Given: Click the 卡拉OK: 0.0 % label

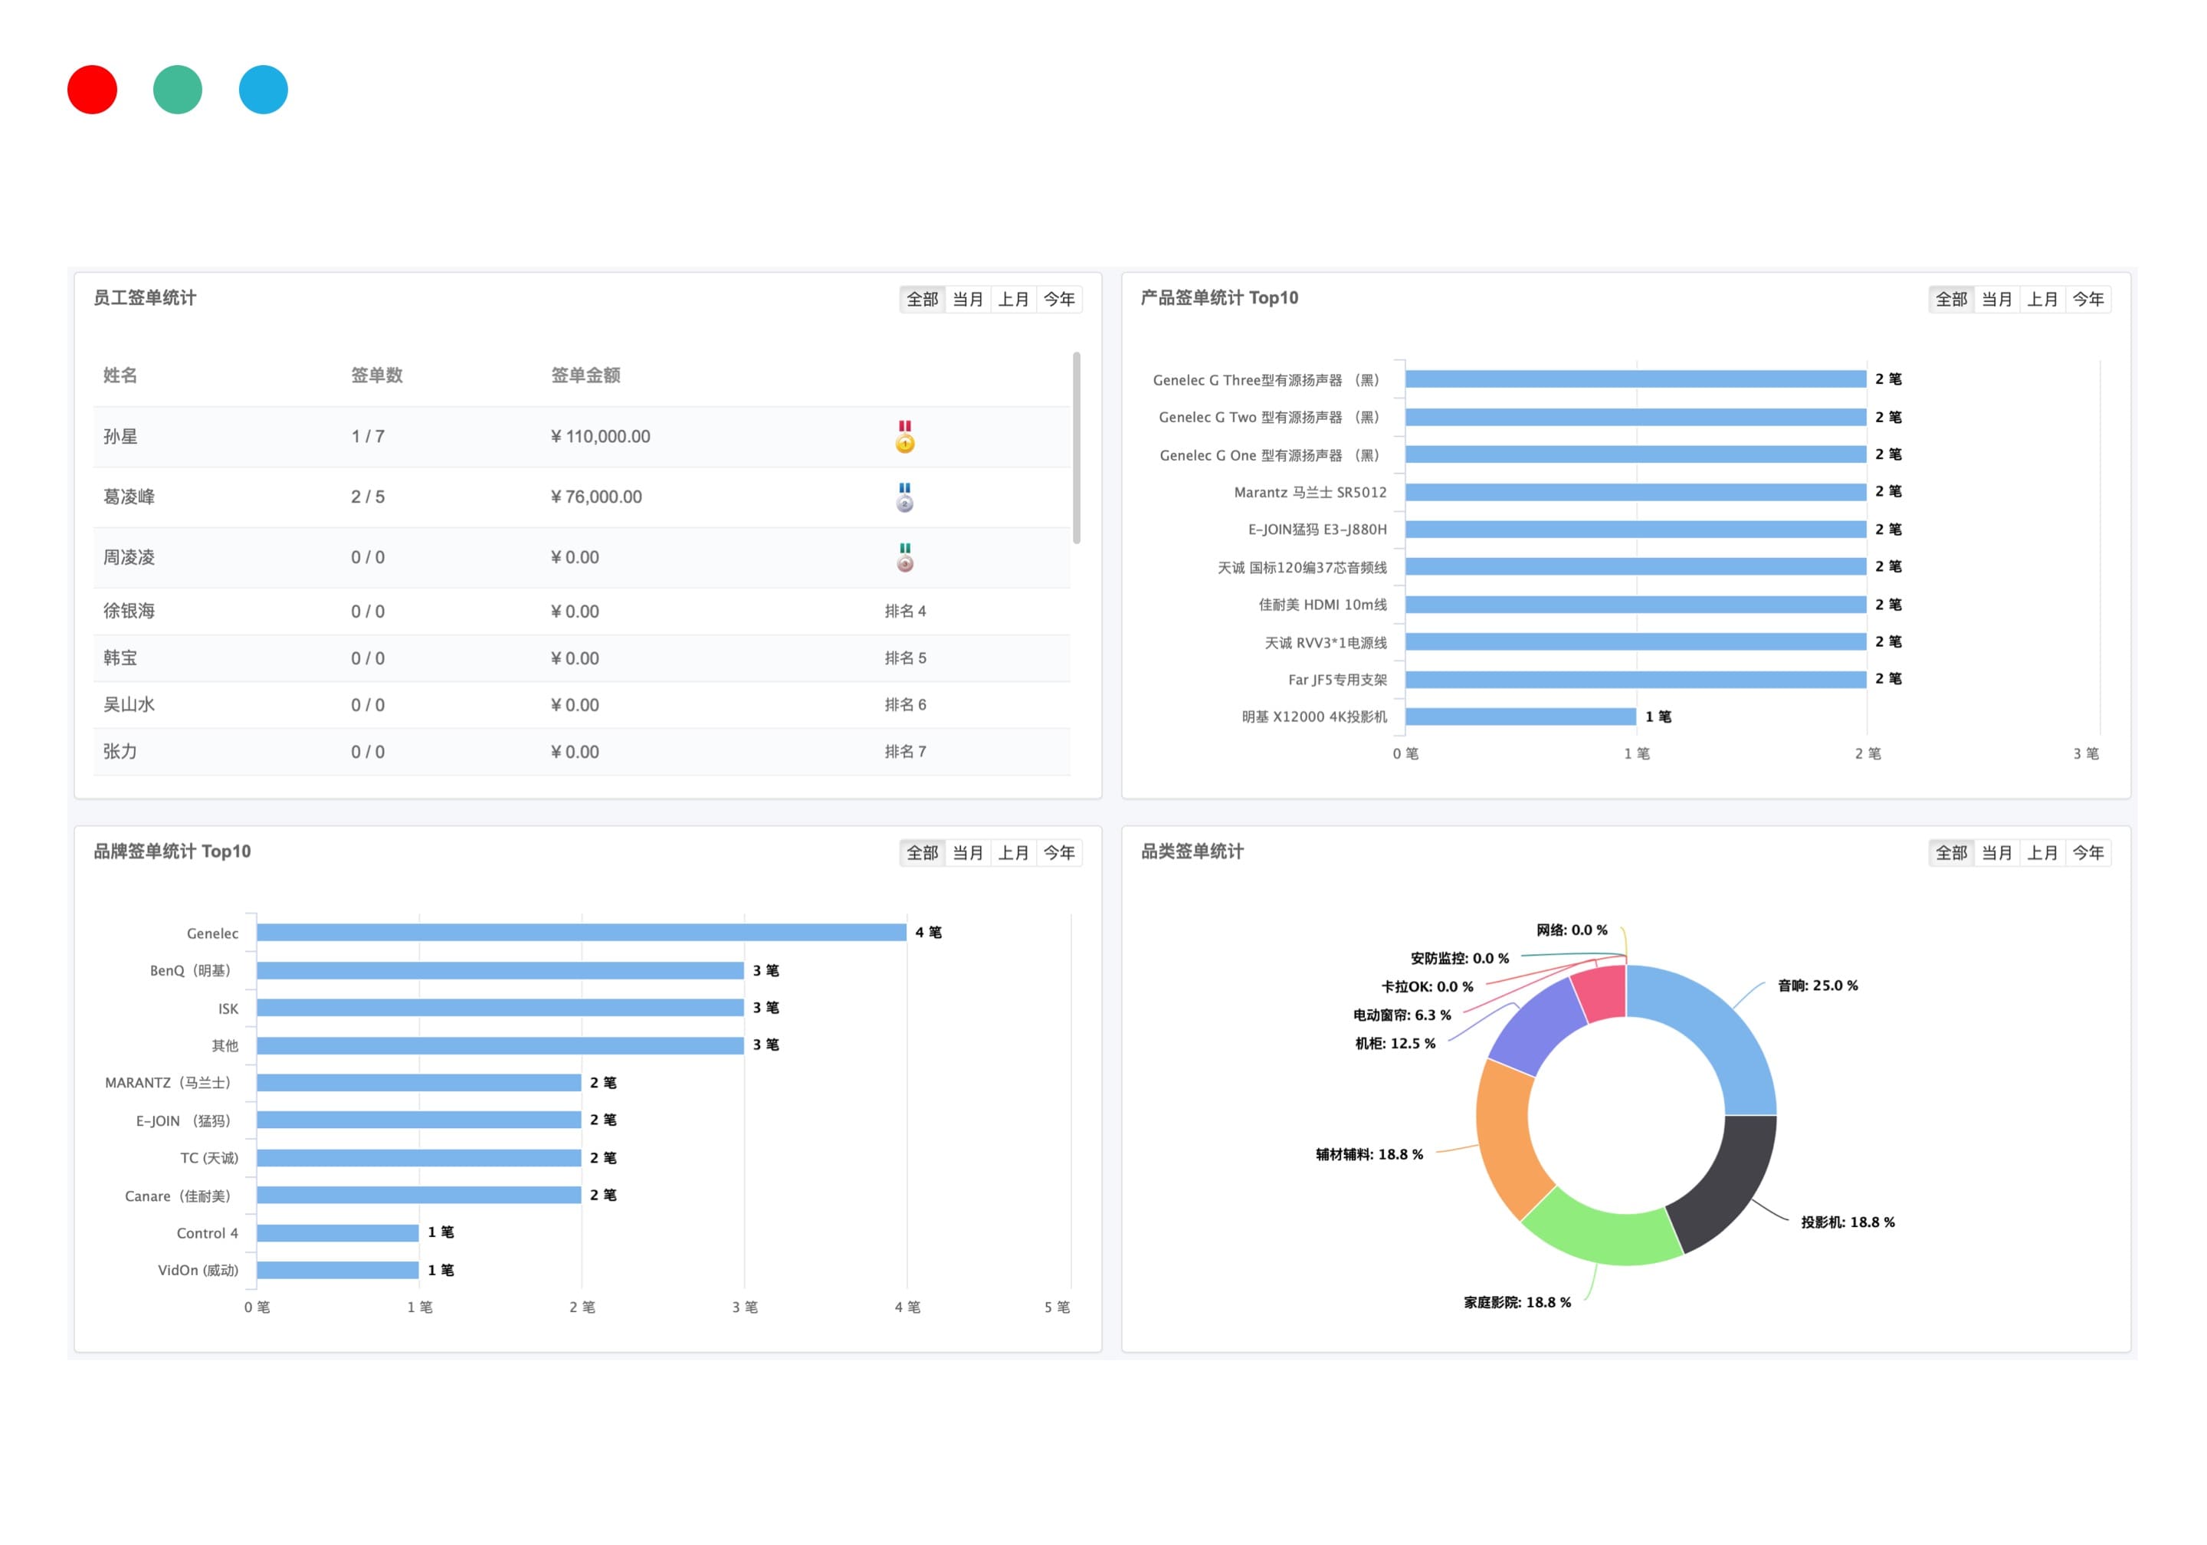Looking at the screenshot, I should [1428, 986].
